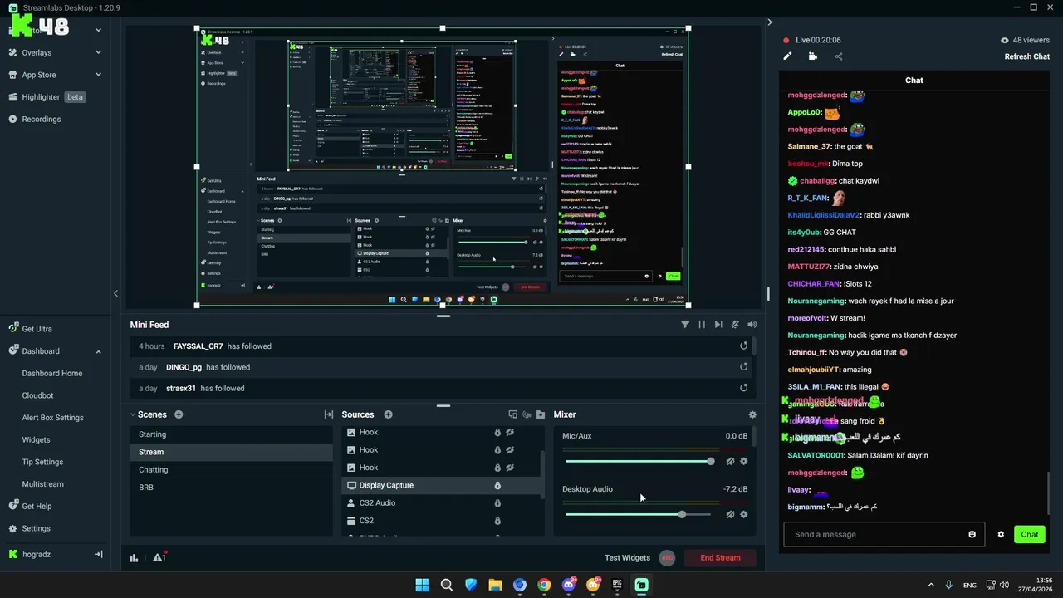Click the Get Ultra sidebar icon
The height and width of the screenshot is (598, 1063).
click(x=13, y=329)
